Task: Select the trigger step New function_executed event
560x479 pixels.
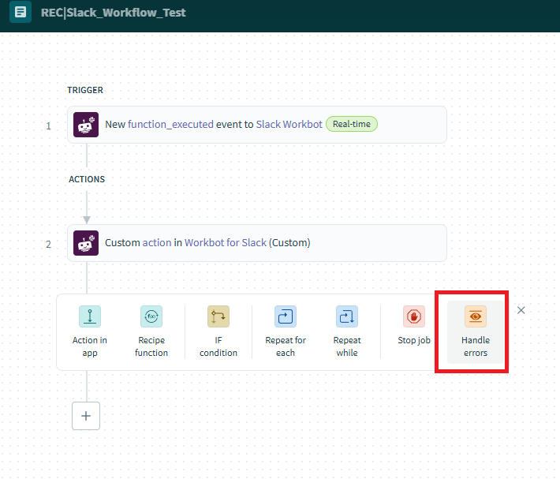Action: (257, 125)
